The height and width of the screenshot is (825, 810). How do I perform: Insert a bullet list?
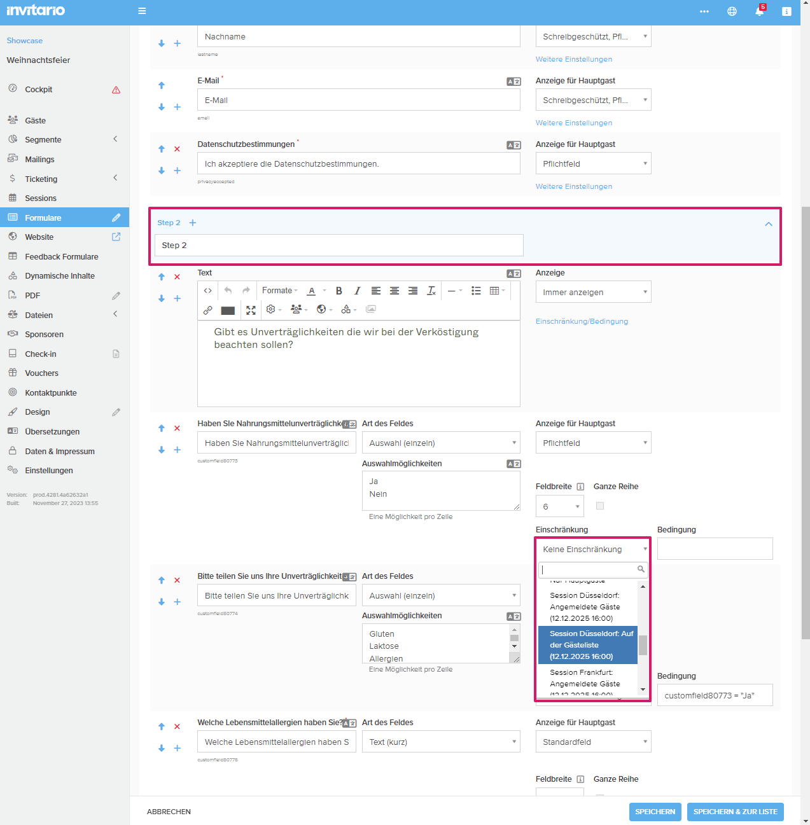476,291
